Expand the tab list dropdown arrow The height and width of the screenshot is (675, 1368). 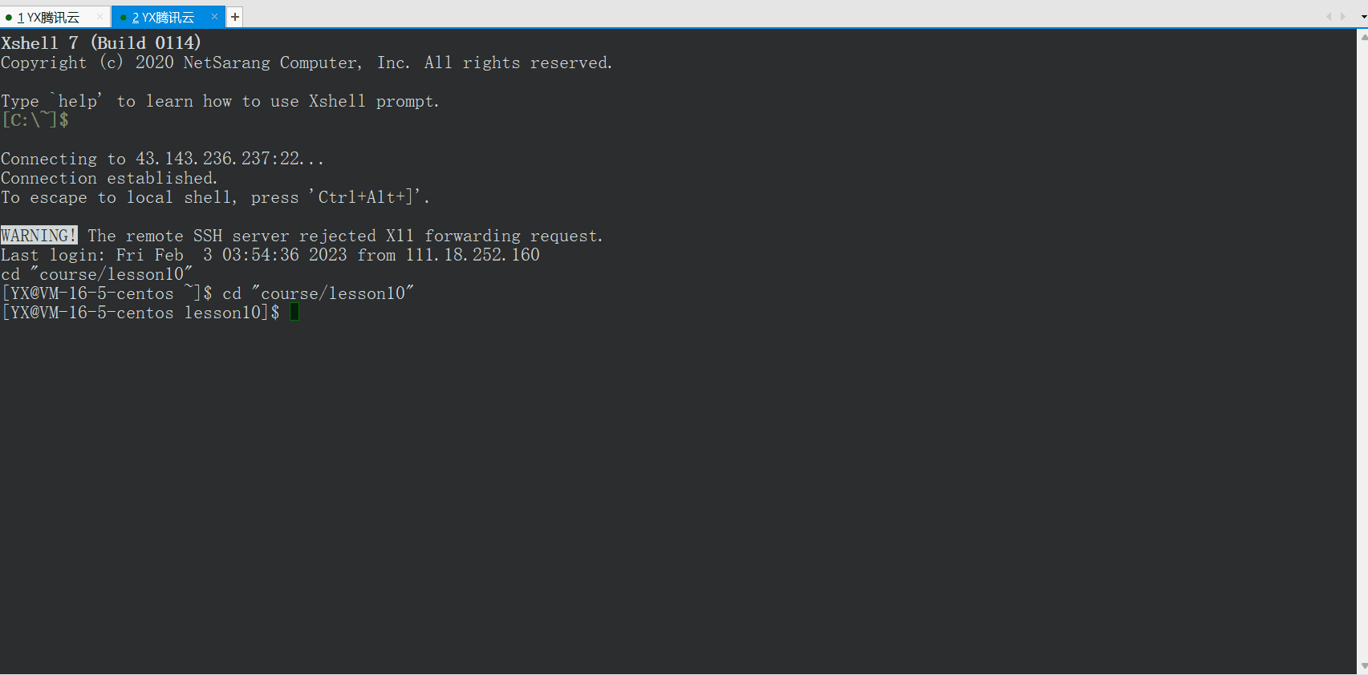point(1363,17)
